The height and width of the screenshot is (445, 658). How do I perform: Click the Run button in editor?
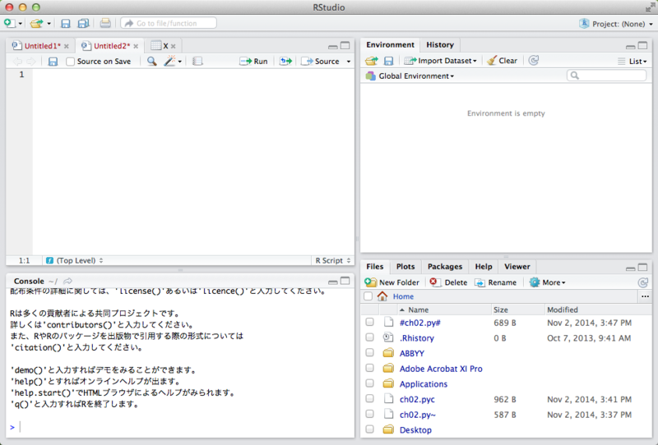click(x=253, y=62)
